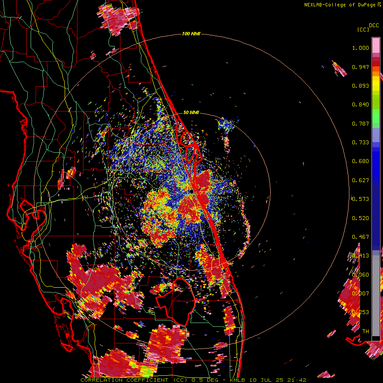Click the NEXLAB-College of DuPage credit text
383x383 pixels.
[x=340, y=5]
